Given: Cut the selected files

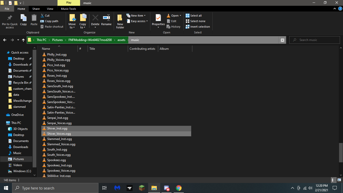Looking at the screenshot, I should (45, 15).
